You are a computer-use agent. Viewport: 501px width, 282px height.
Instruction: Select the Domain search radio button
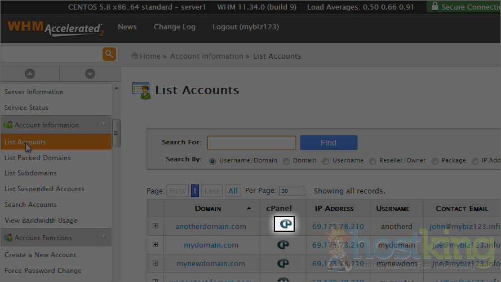click(286, 161)
